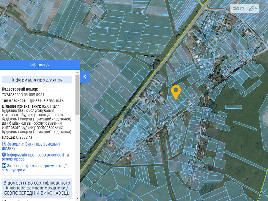This screenshot has width=268, height=201.
Task: Open the Інформація про ділянку section header
Action: (37, 80)
